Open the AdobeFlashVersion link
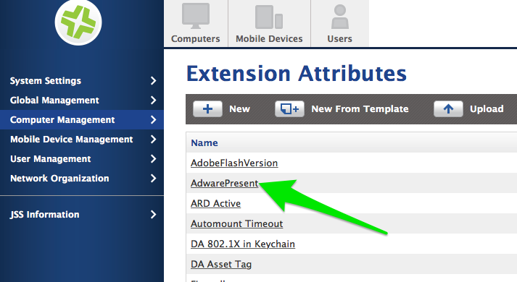The image size is (517, 282). (234, 163)
